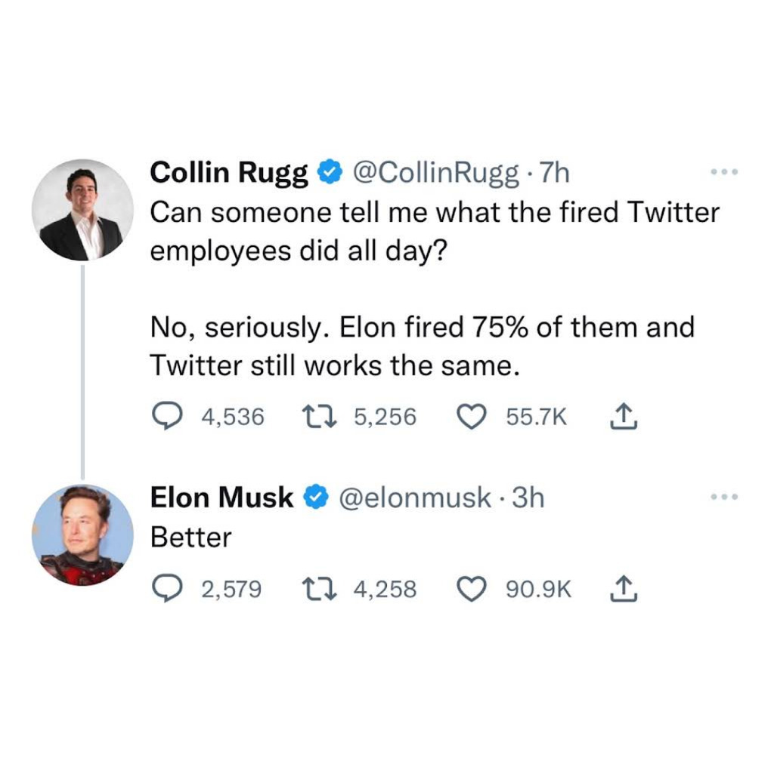This screenshot has height=758, width=774.
Task: Share Collin Rugg's tweet
Action: coord(624,417)
